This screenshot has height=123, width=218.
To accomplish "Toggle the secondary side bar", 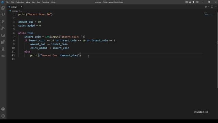I will pos(193,2).
